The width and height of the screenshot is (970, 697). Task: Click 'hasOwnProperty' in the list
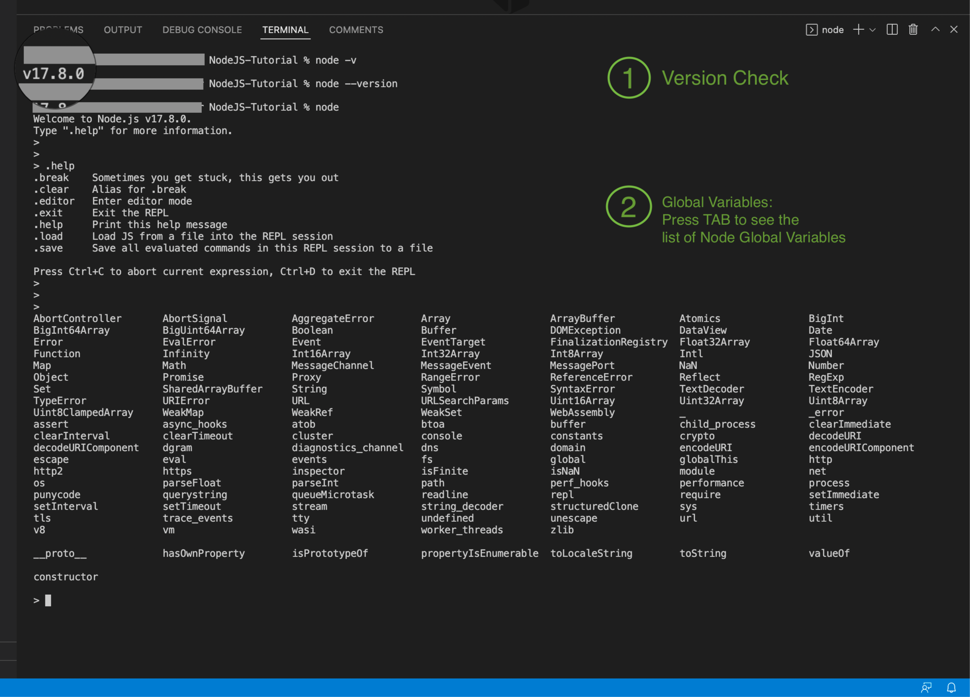click(203, 553)
